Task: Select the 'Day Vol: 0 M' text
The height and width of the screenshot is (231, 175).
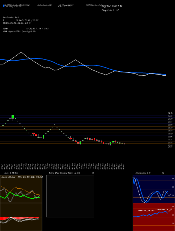Action: (x=110, y=10)
